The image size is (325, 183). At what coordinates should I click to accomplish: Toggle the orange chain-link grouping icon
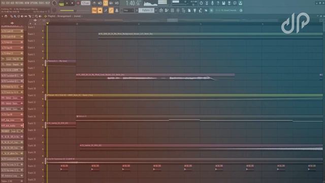(111, 10)
